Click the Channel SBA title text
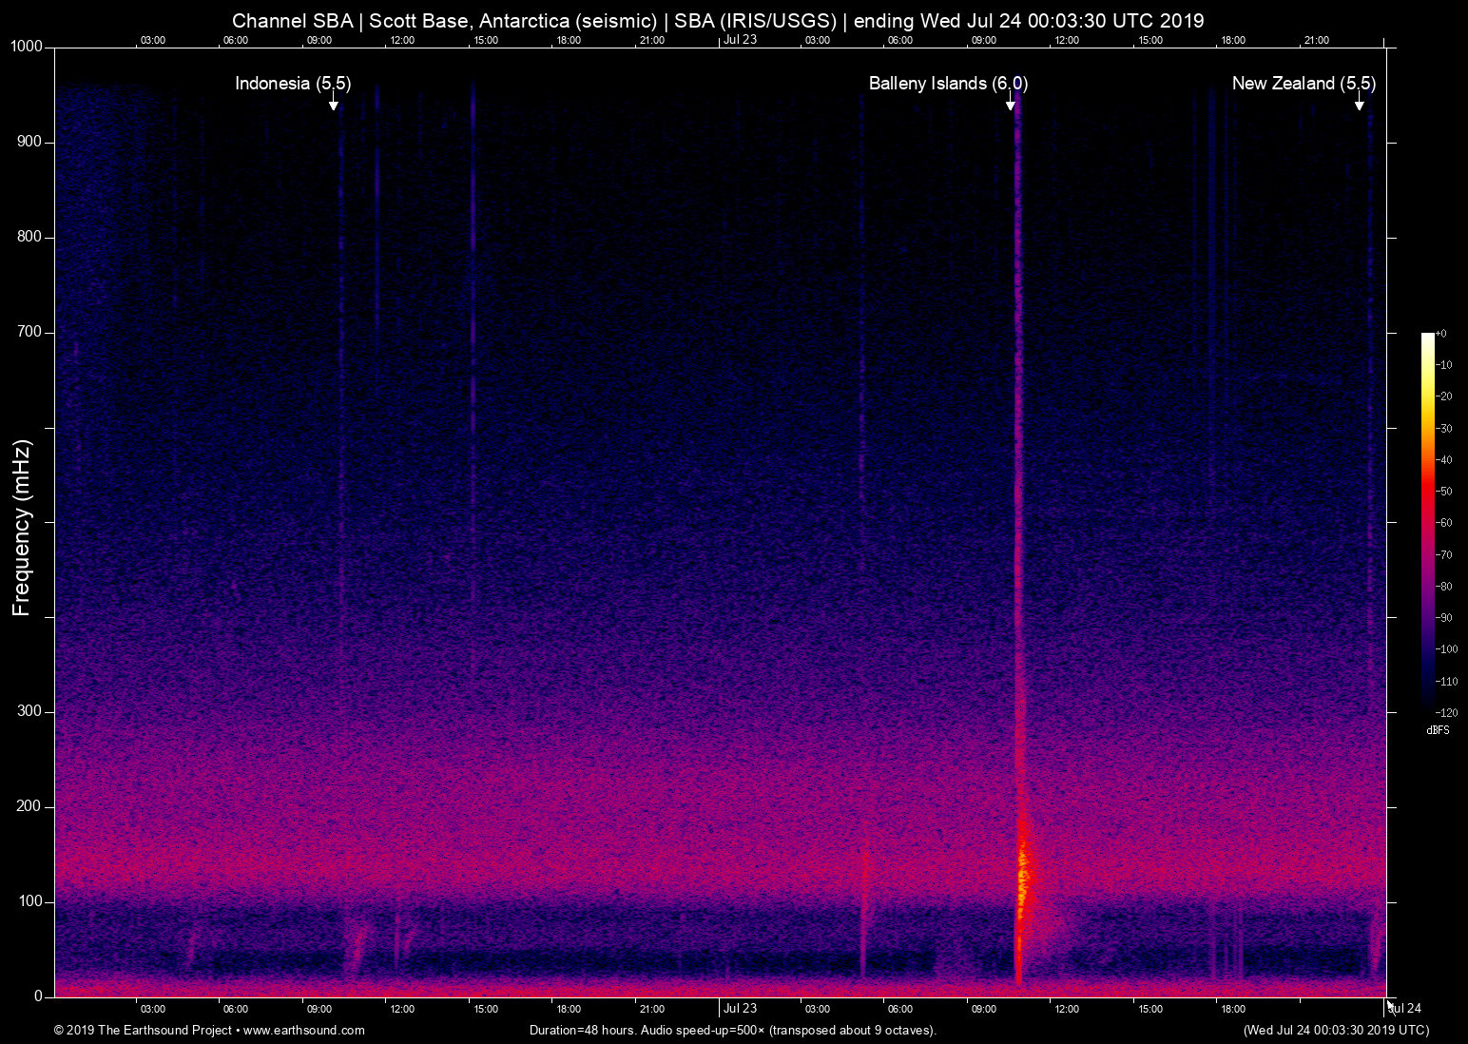Screen dimensions: 1468x1044 pyautogui.click(x=292, y=20)
